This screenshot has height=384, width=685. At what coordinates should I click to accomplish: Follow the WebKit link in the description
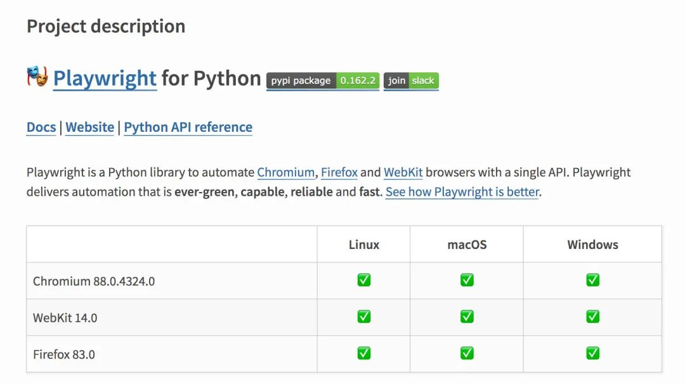click(403, 172)
